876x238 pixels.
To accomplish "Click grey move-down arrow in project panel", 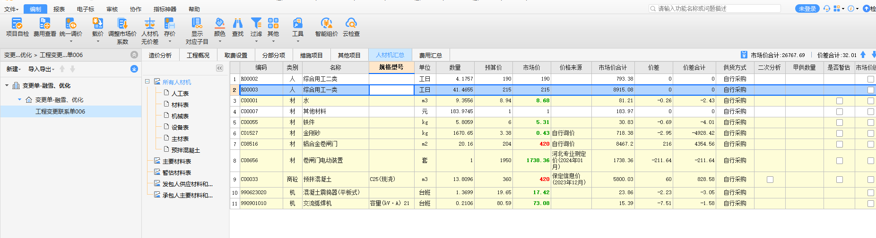I will click(x=72, y=69).
